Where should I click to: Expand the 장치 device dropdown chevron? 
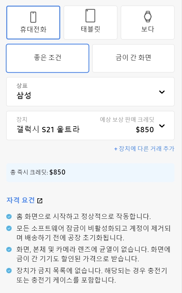162,126
